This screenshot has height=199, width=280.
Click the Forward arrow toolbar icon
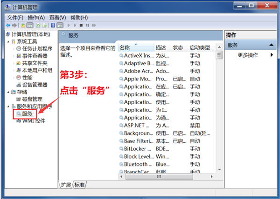(14, 25)
